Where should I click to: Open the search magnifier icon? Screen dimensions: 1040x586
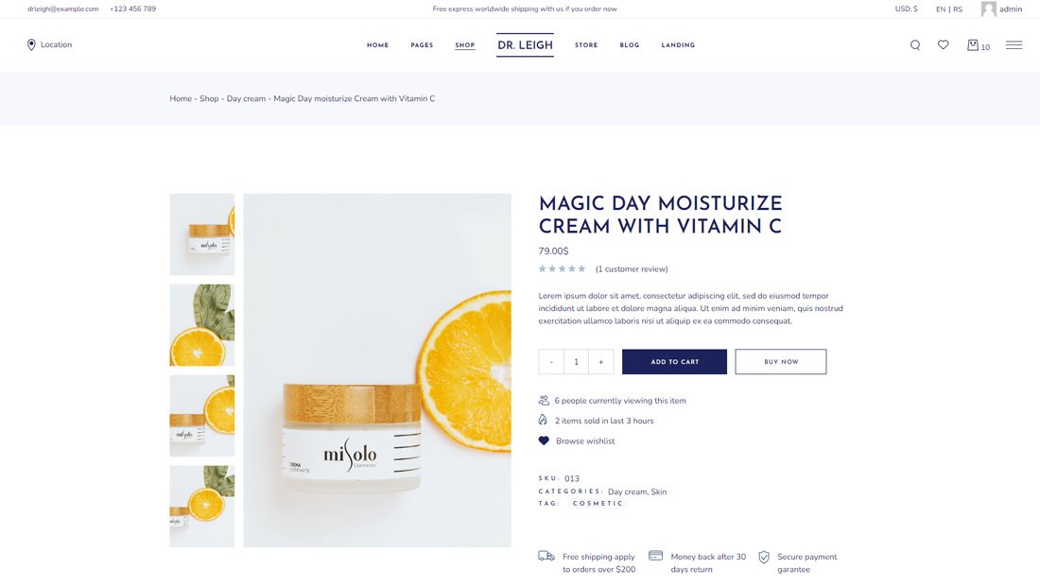914,45
